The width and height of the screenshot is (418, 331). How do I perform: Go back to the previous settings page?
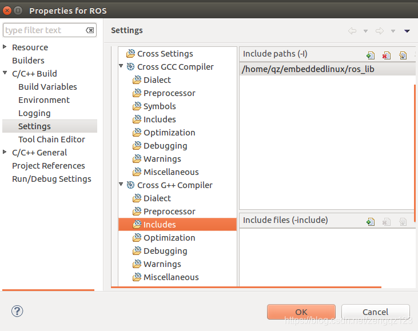pos(352,31)
